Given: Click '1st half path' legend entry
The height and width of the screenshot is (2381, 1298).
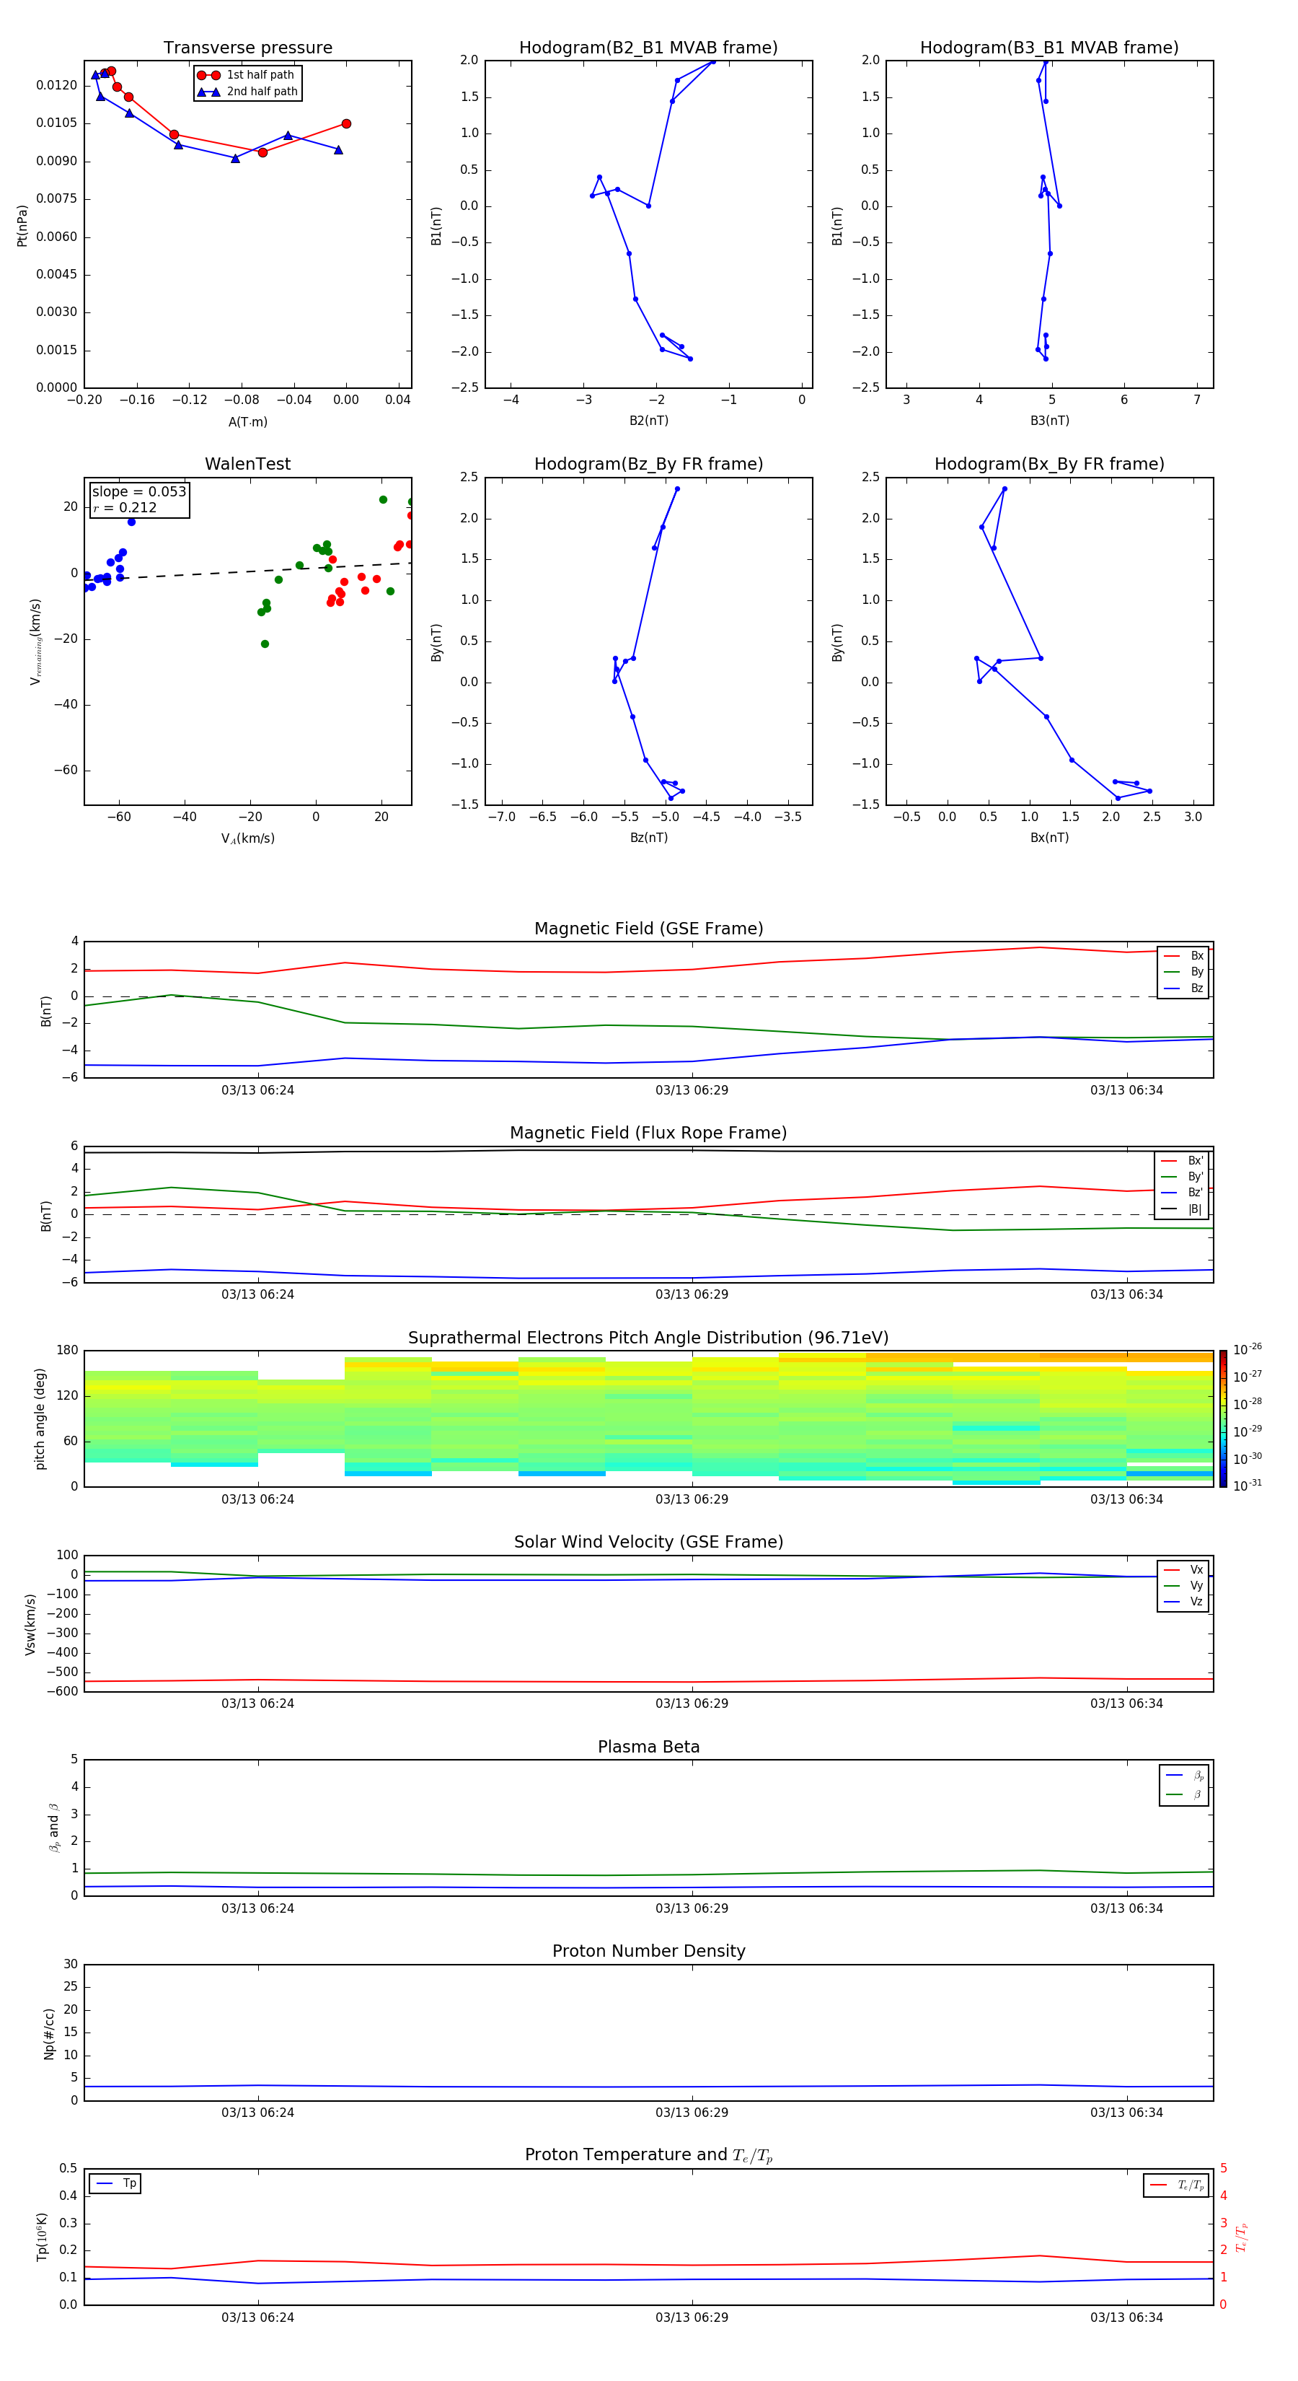Looking at the screenshot, I should (246, 75).
